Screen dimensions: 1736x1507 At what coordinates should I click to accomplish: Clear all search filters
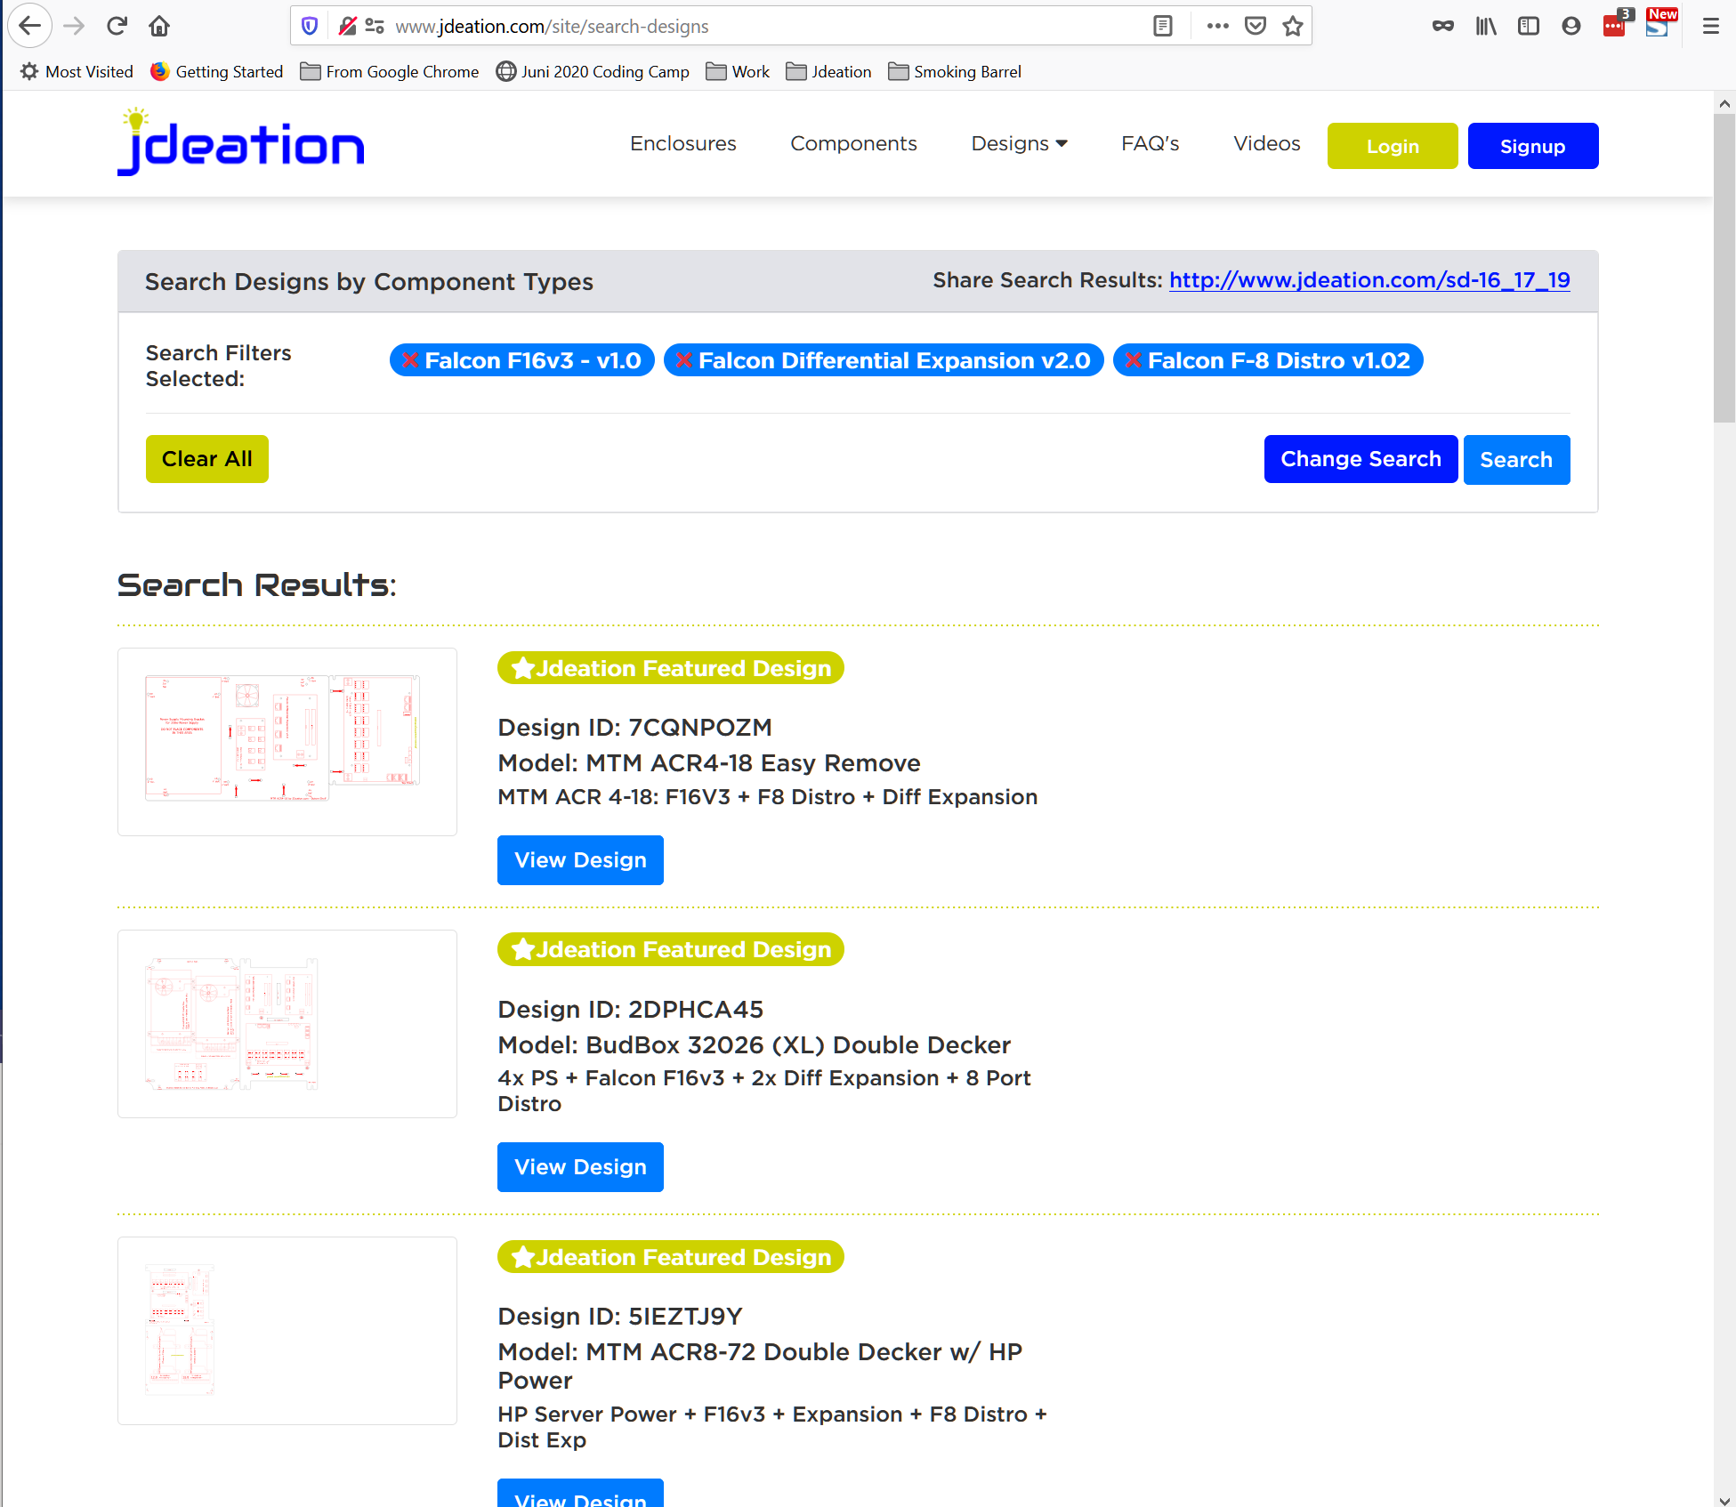tap(206, 459)
